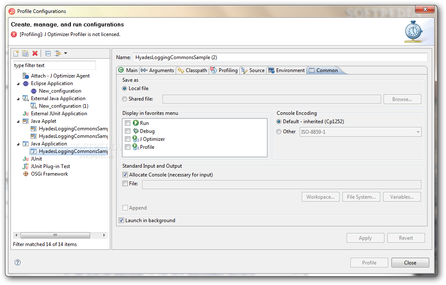
Task: Click the Workspace... button
Action: coord(321,197)
